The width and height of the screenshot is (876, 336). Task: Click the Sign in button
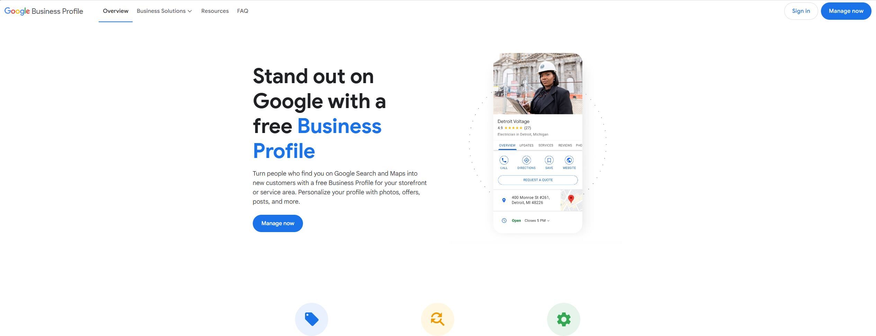[801, 11]
